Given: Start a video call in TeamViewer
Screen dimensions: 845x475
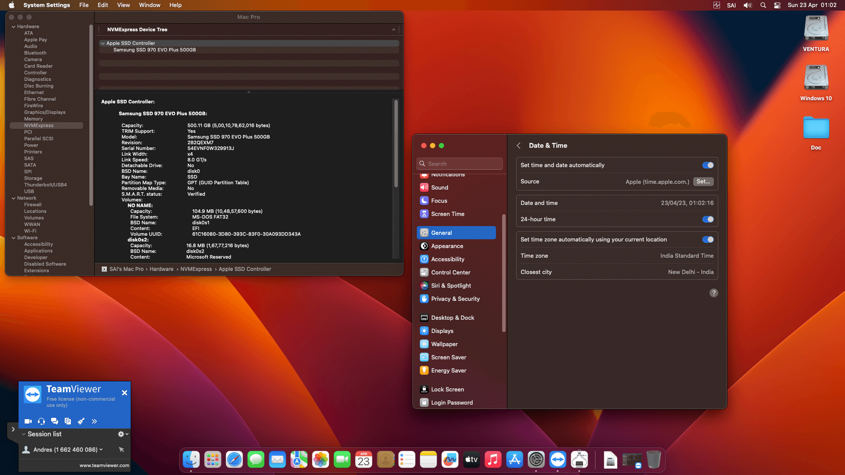Looking at the screenshot, I should tap(28, 421).
